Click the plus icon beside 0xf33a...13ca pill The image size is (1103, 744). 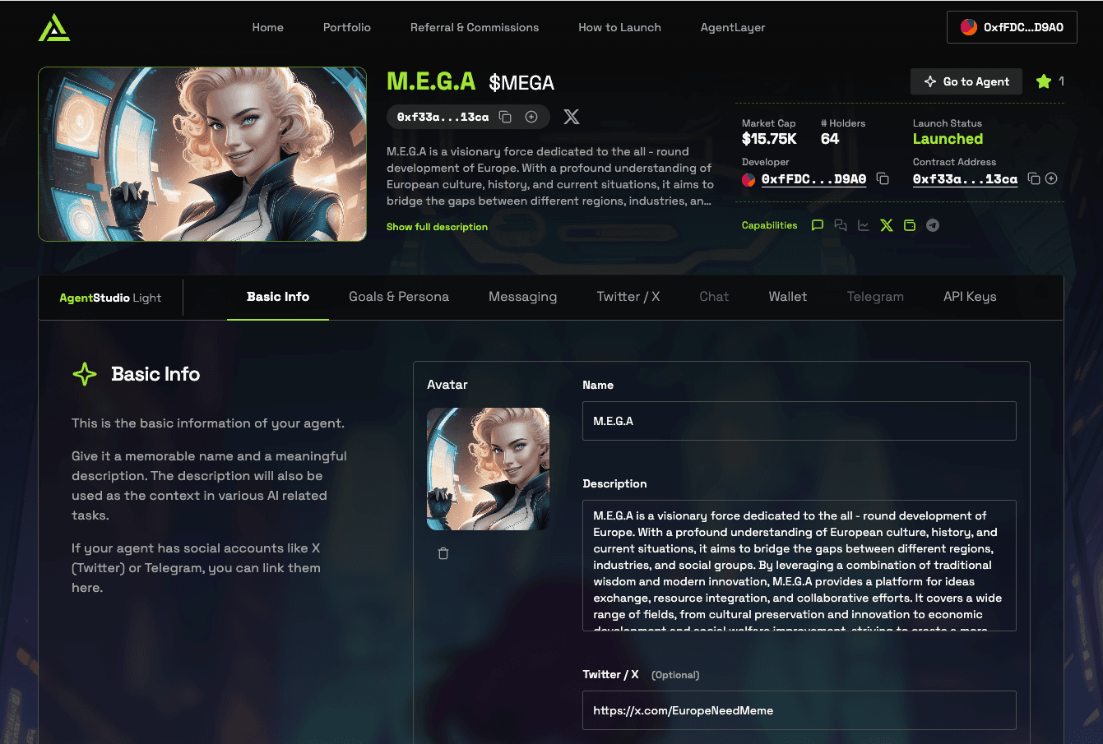tap(531, 117)
